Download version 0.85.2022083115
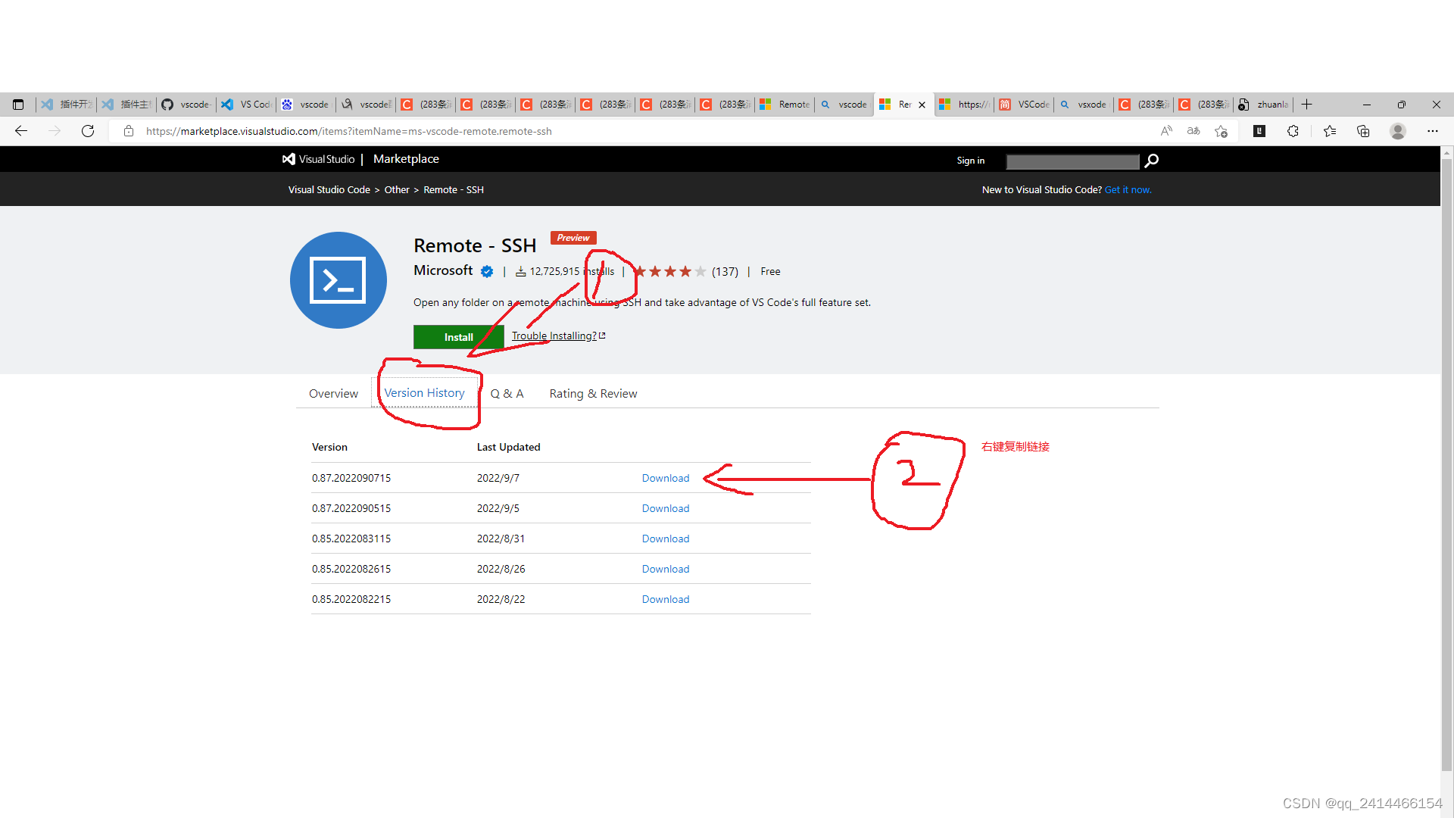Viewport: 1454px width, 818px height. [666, 539]
